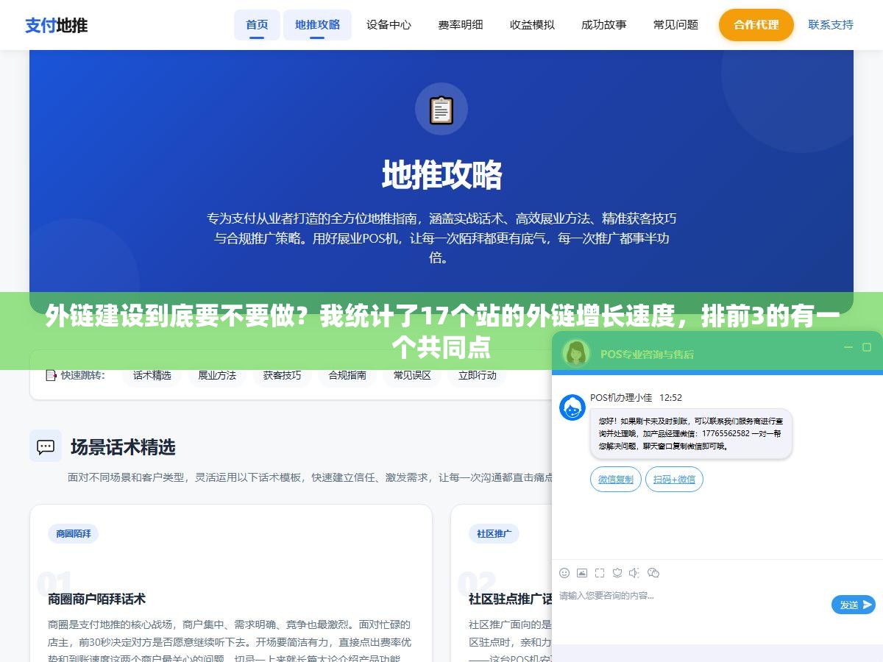
Task: Click the speech bubble icon beside 场景话术精选
Action: (x=46, y=446)
